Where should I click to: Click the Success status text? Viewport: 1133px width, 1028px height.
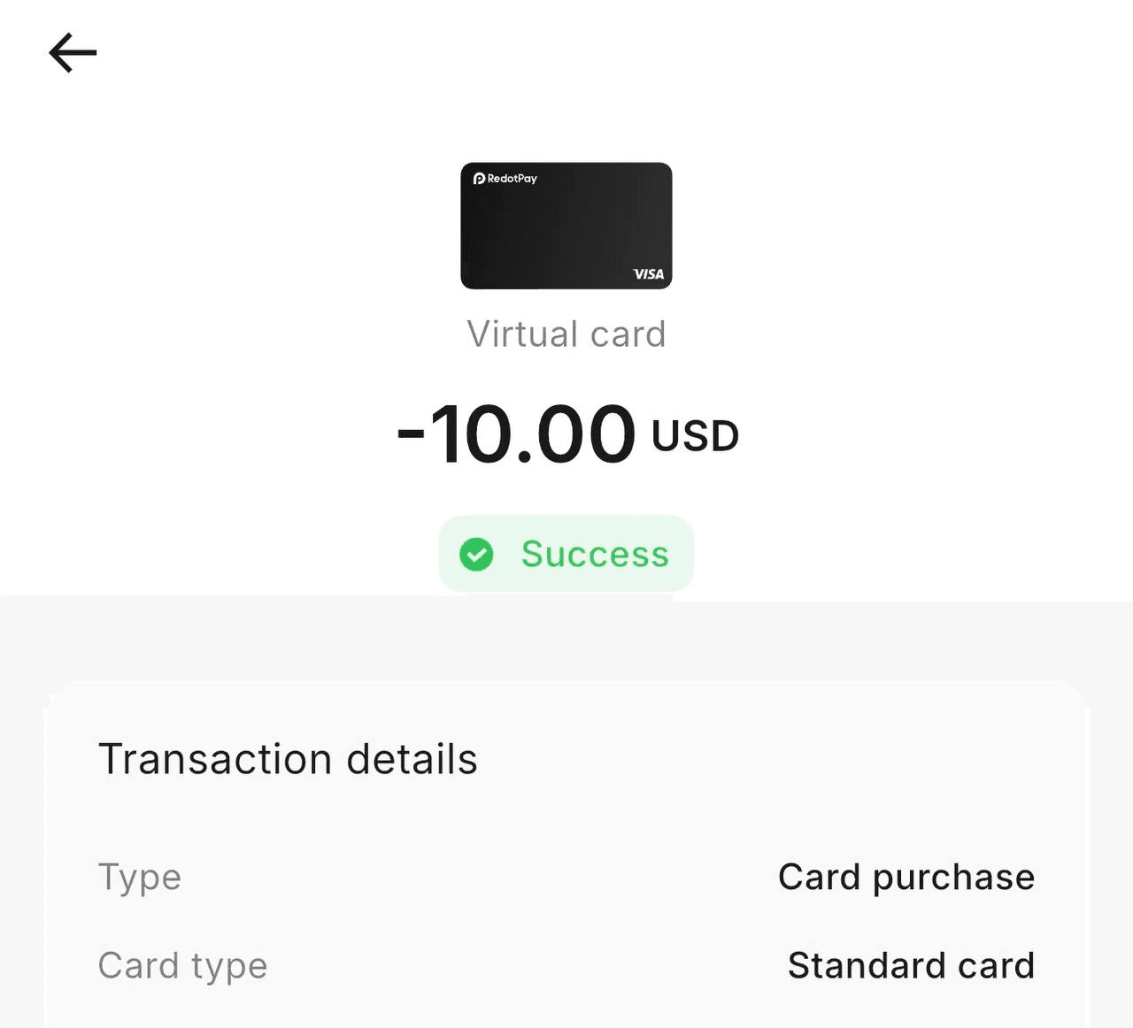pos(595,555)
